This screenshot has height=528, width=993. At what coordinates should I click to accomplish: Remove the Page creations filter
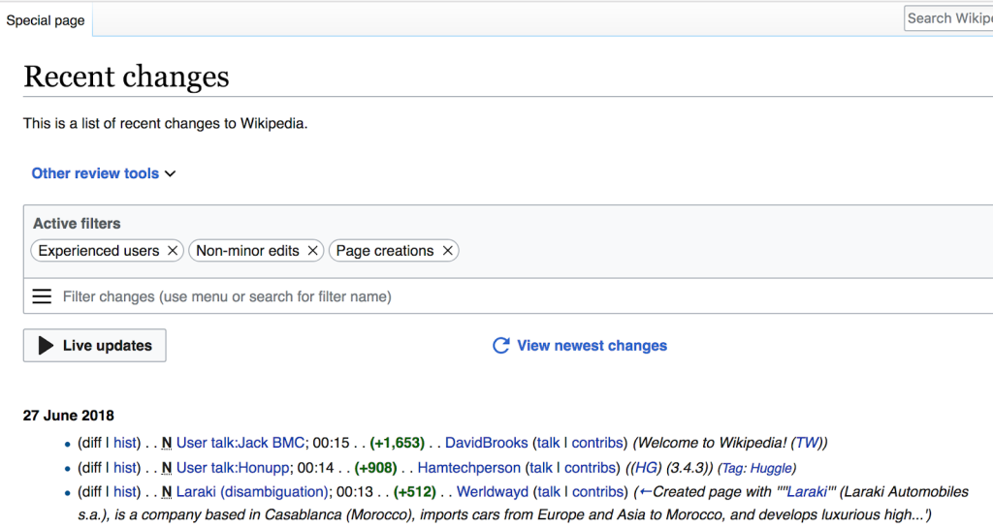(x=447, y=251)
